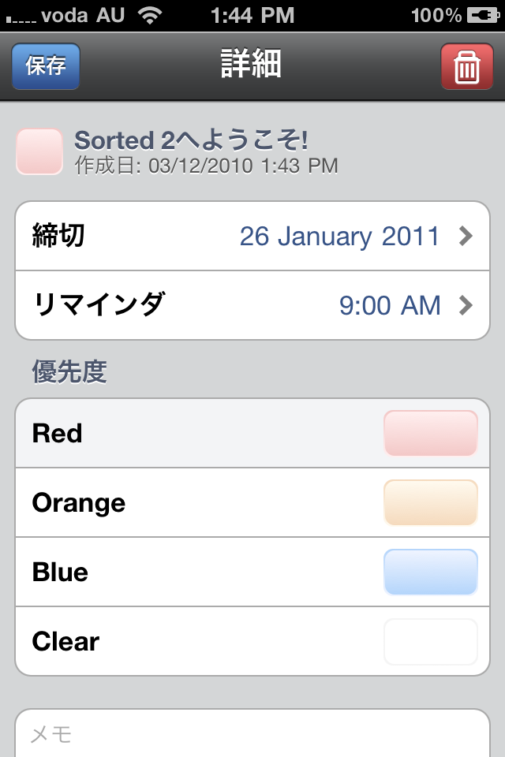Image resolution: width=505 pixels, height=757 pixels.
Task: Tap the メモ notes field
Action: pos(252,733)
